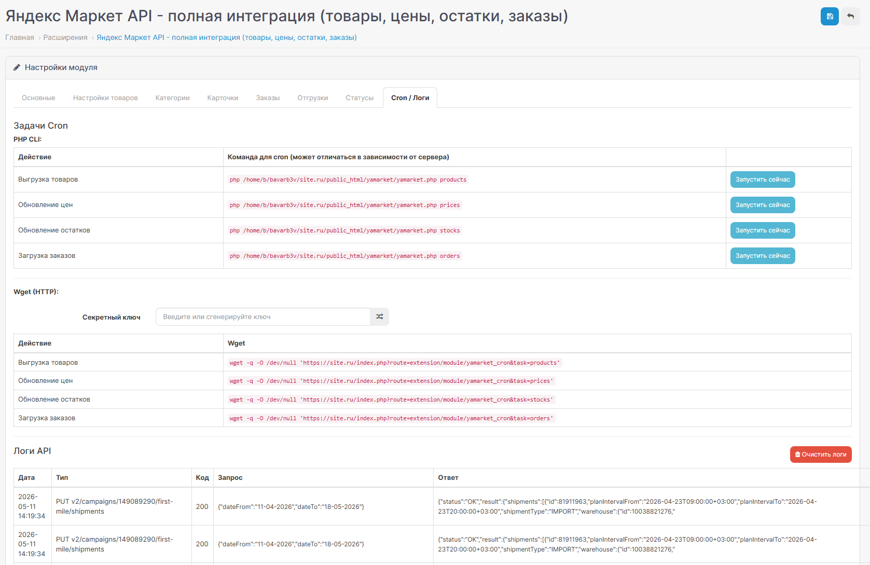Select wget command for task=stocks

point(392,399)
